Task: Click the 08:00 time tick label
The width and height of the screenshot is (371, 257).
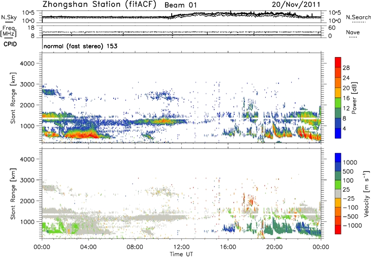Action: (135, 247)
